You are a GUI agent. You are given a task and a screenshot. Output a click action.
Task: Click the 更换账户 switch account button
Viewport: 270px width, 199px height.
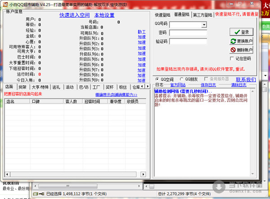(x=241, y=41)
